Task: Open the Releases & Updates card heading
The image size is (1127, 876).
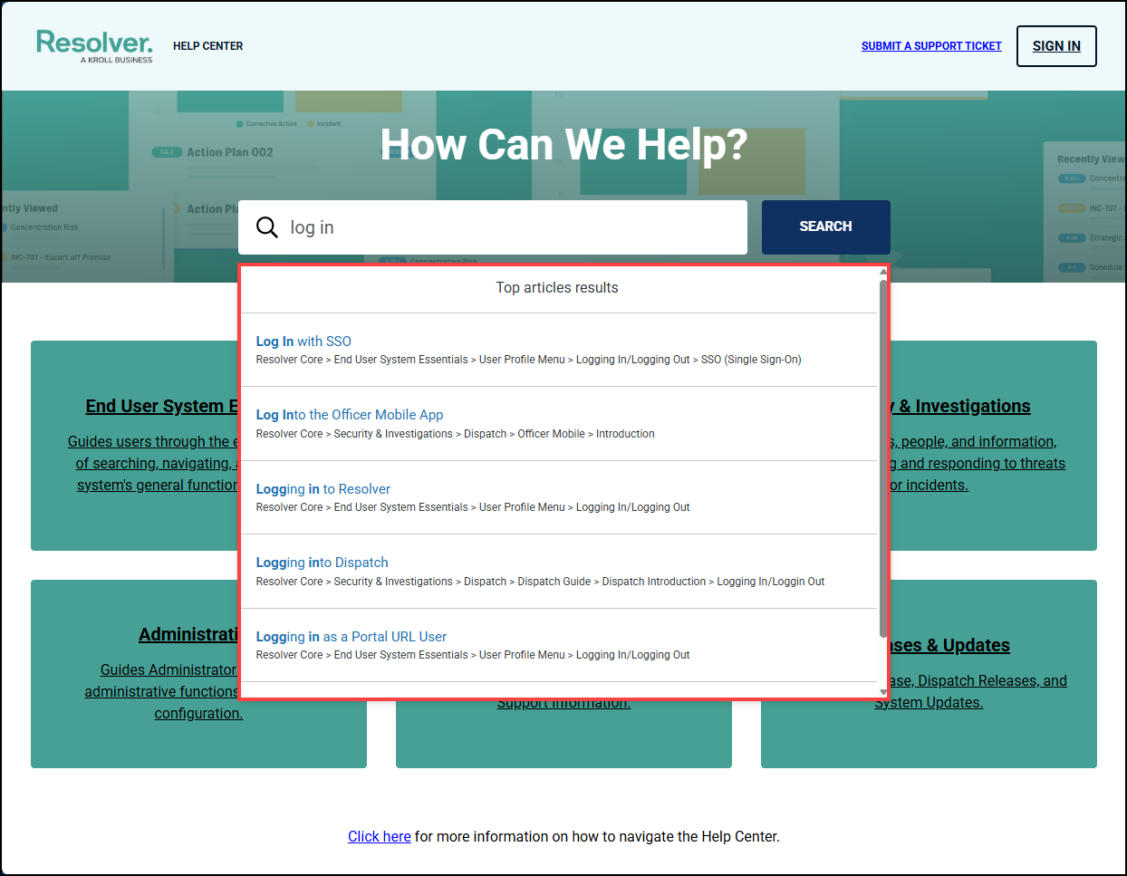Action: [x=950, y=645]
